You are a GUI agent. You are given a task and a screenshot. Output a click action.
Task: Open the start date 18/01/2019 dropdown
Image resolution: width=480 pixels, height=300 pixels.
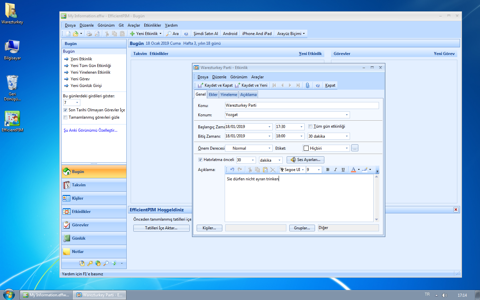pos(269,127)
